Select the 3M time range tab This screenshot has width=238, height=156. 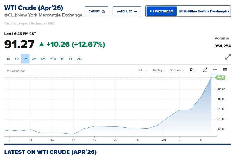click(x=34, y=59)
